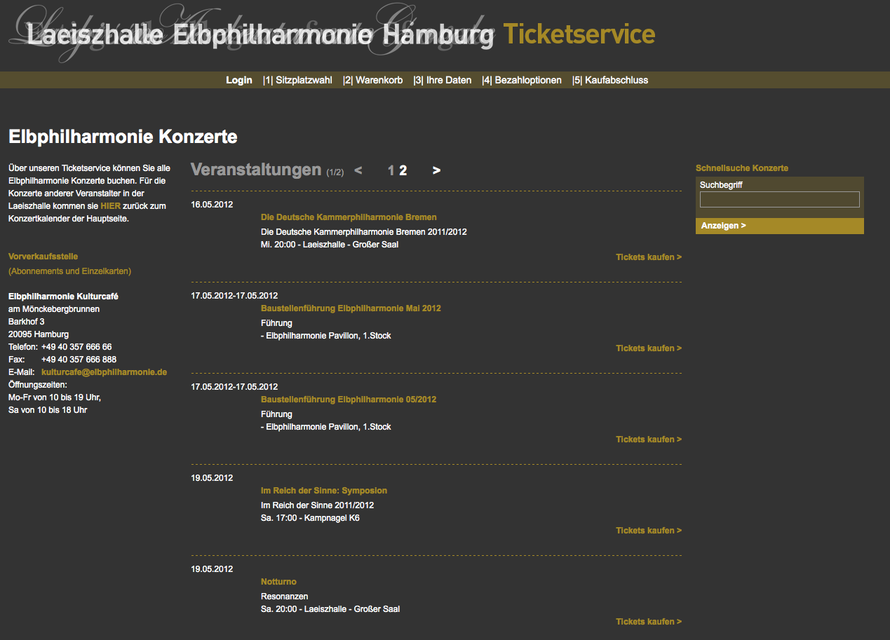Focus the Suchbegriff search field
This screenshot has width=890, height=640.
(780, 200)
